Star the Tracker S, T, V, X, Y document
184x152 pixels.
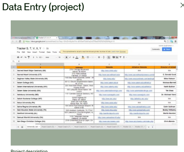(44, 48)
